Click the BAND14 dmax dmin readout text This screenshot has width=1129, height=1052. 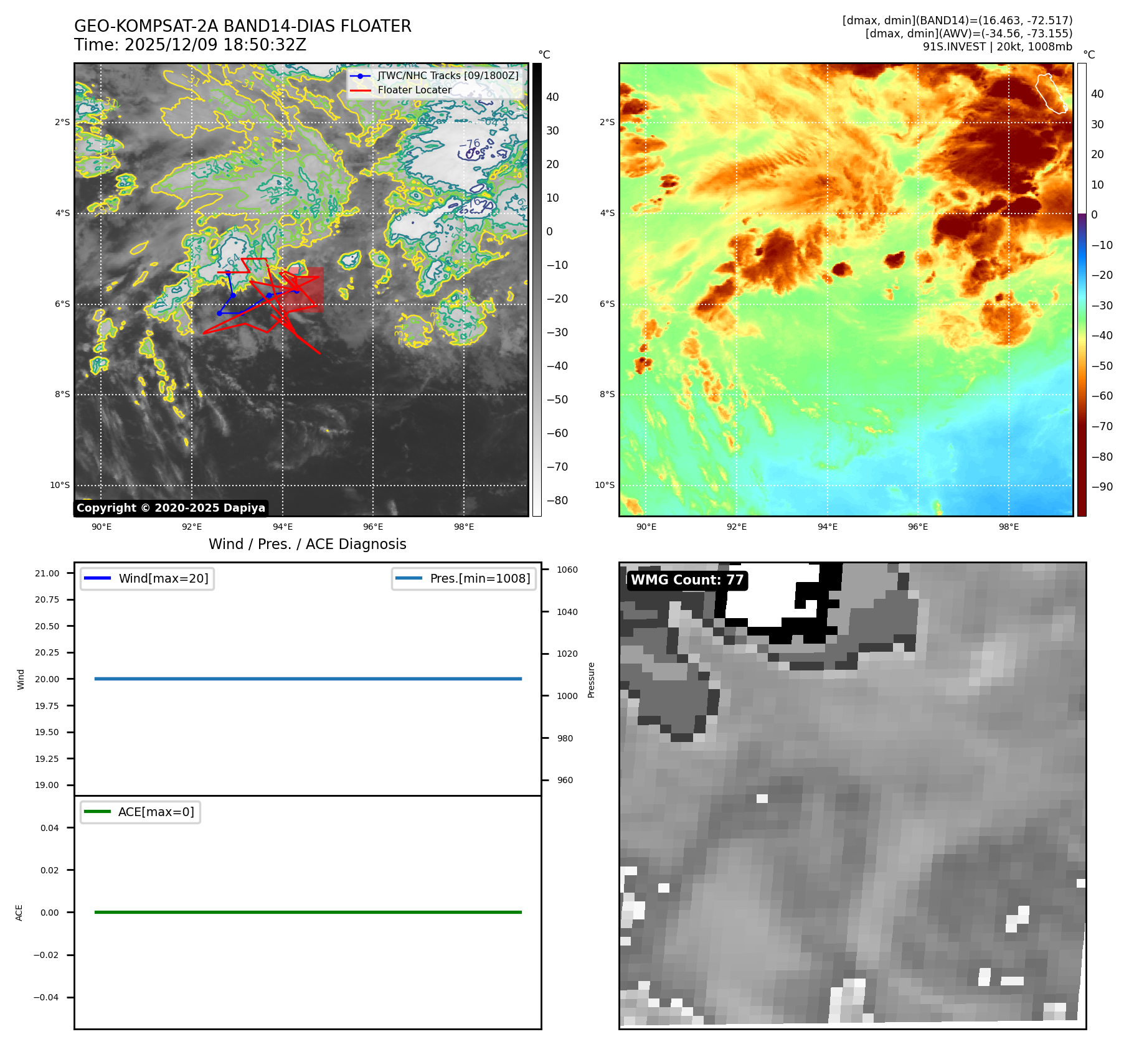957,21
